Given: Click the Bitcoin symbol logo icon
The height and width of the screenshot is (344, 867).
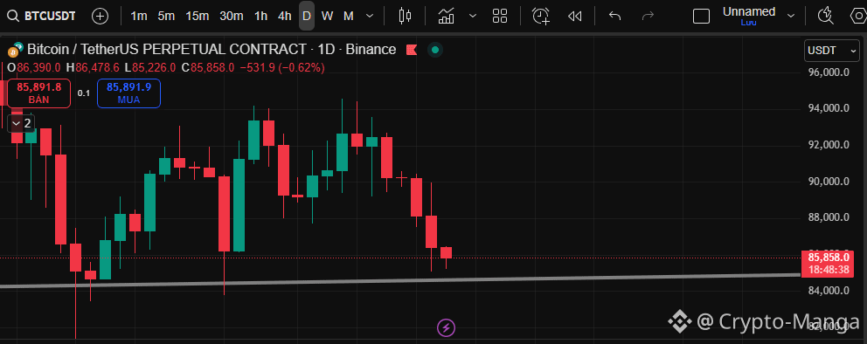Looking at the screenshot, I should [15, 51].
